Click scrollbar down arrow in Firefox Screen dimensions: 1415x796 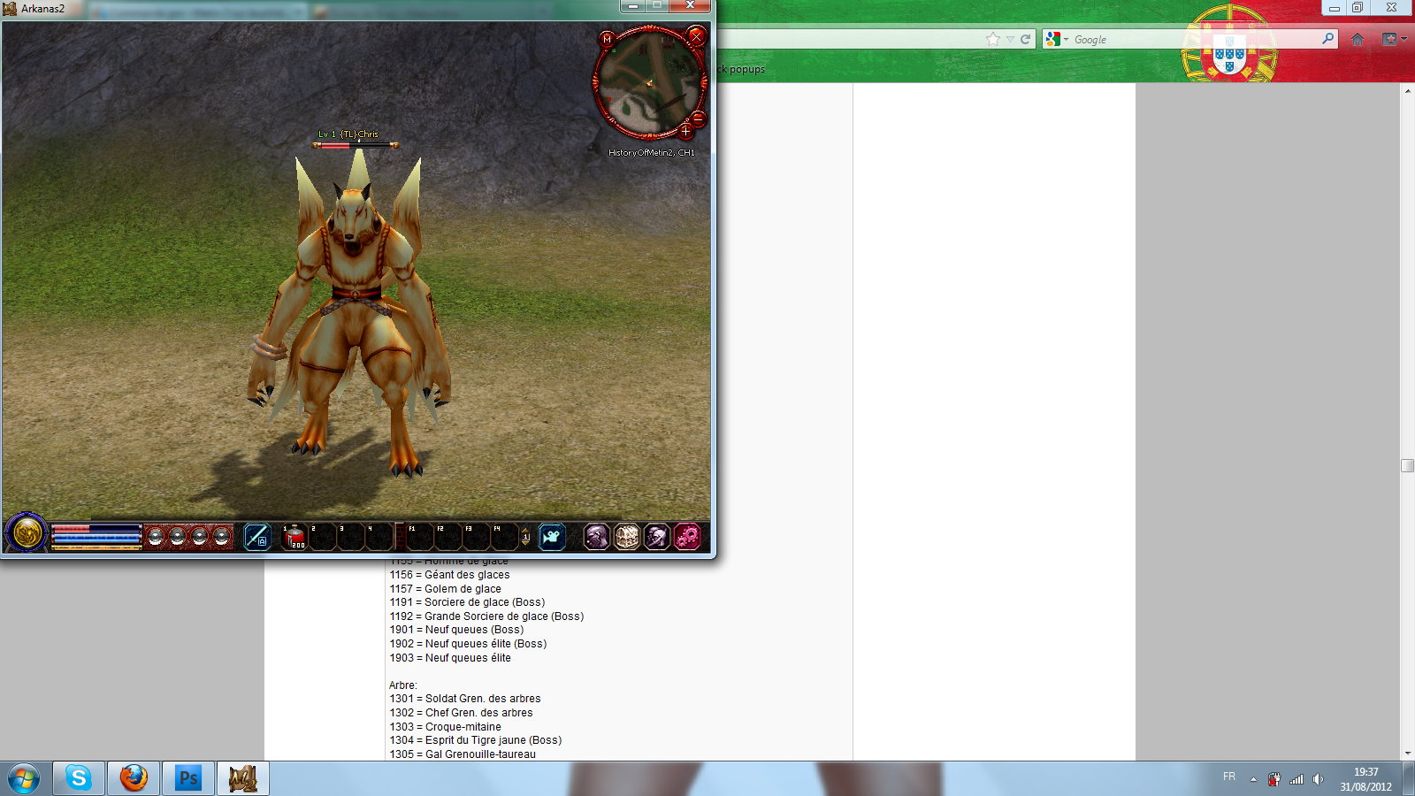pos(1407,754)
